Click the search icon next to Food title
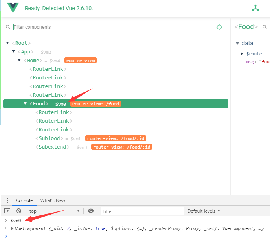The image size is (270, 250). tap(264, 27)
